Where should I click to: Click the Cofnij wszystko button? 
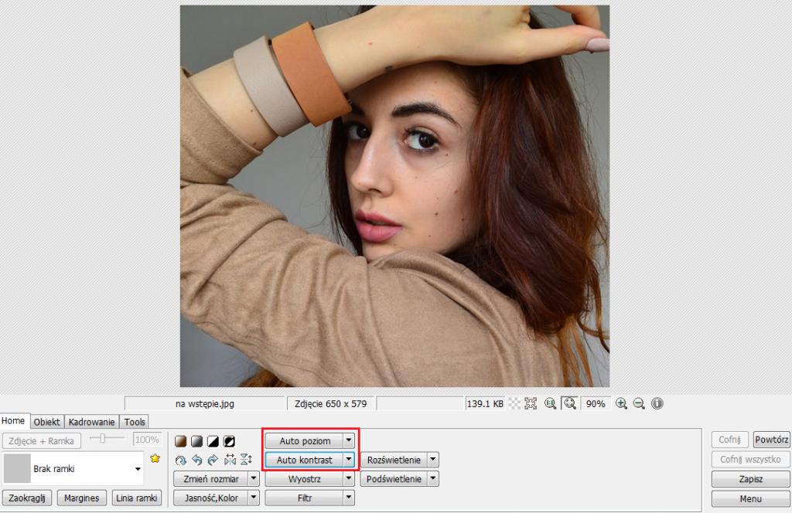[750, 459]
